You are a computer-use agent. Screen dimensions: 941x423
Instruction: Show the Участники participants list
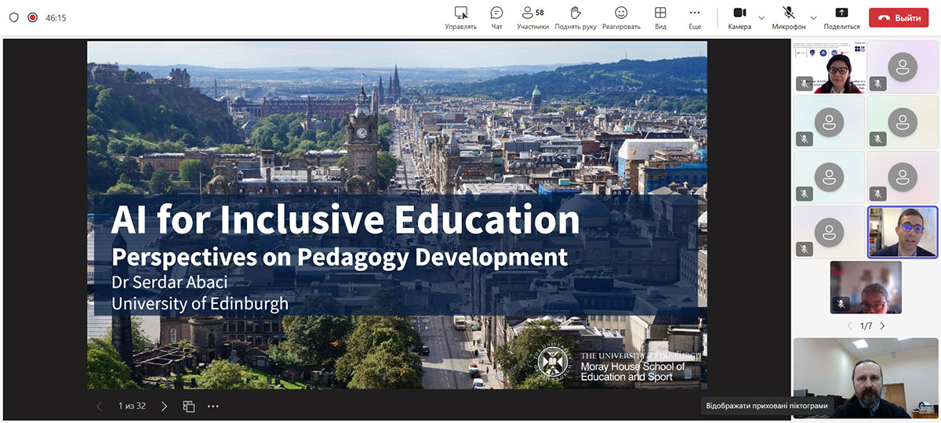[532, 17]
